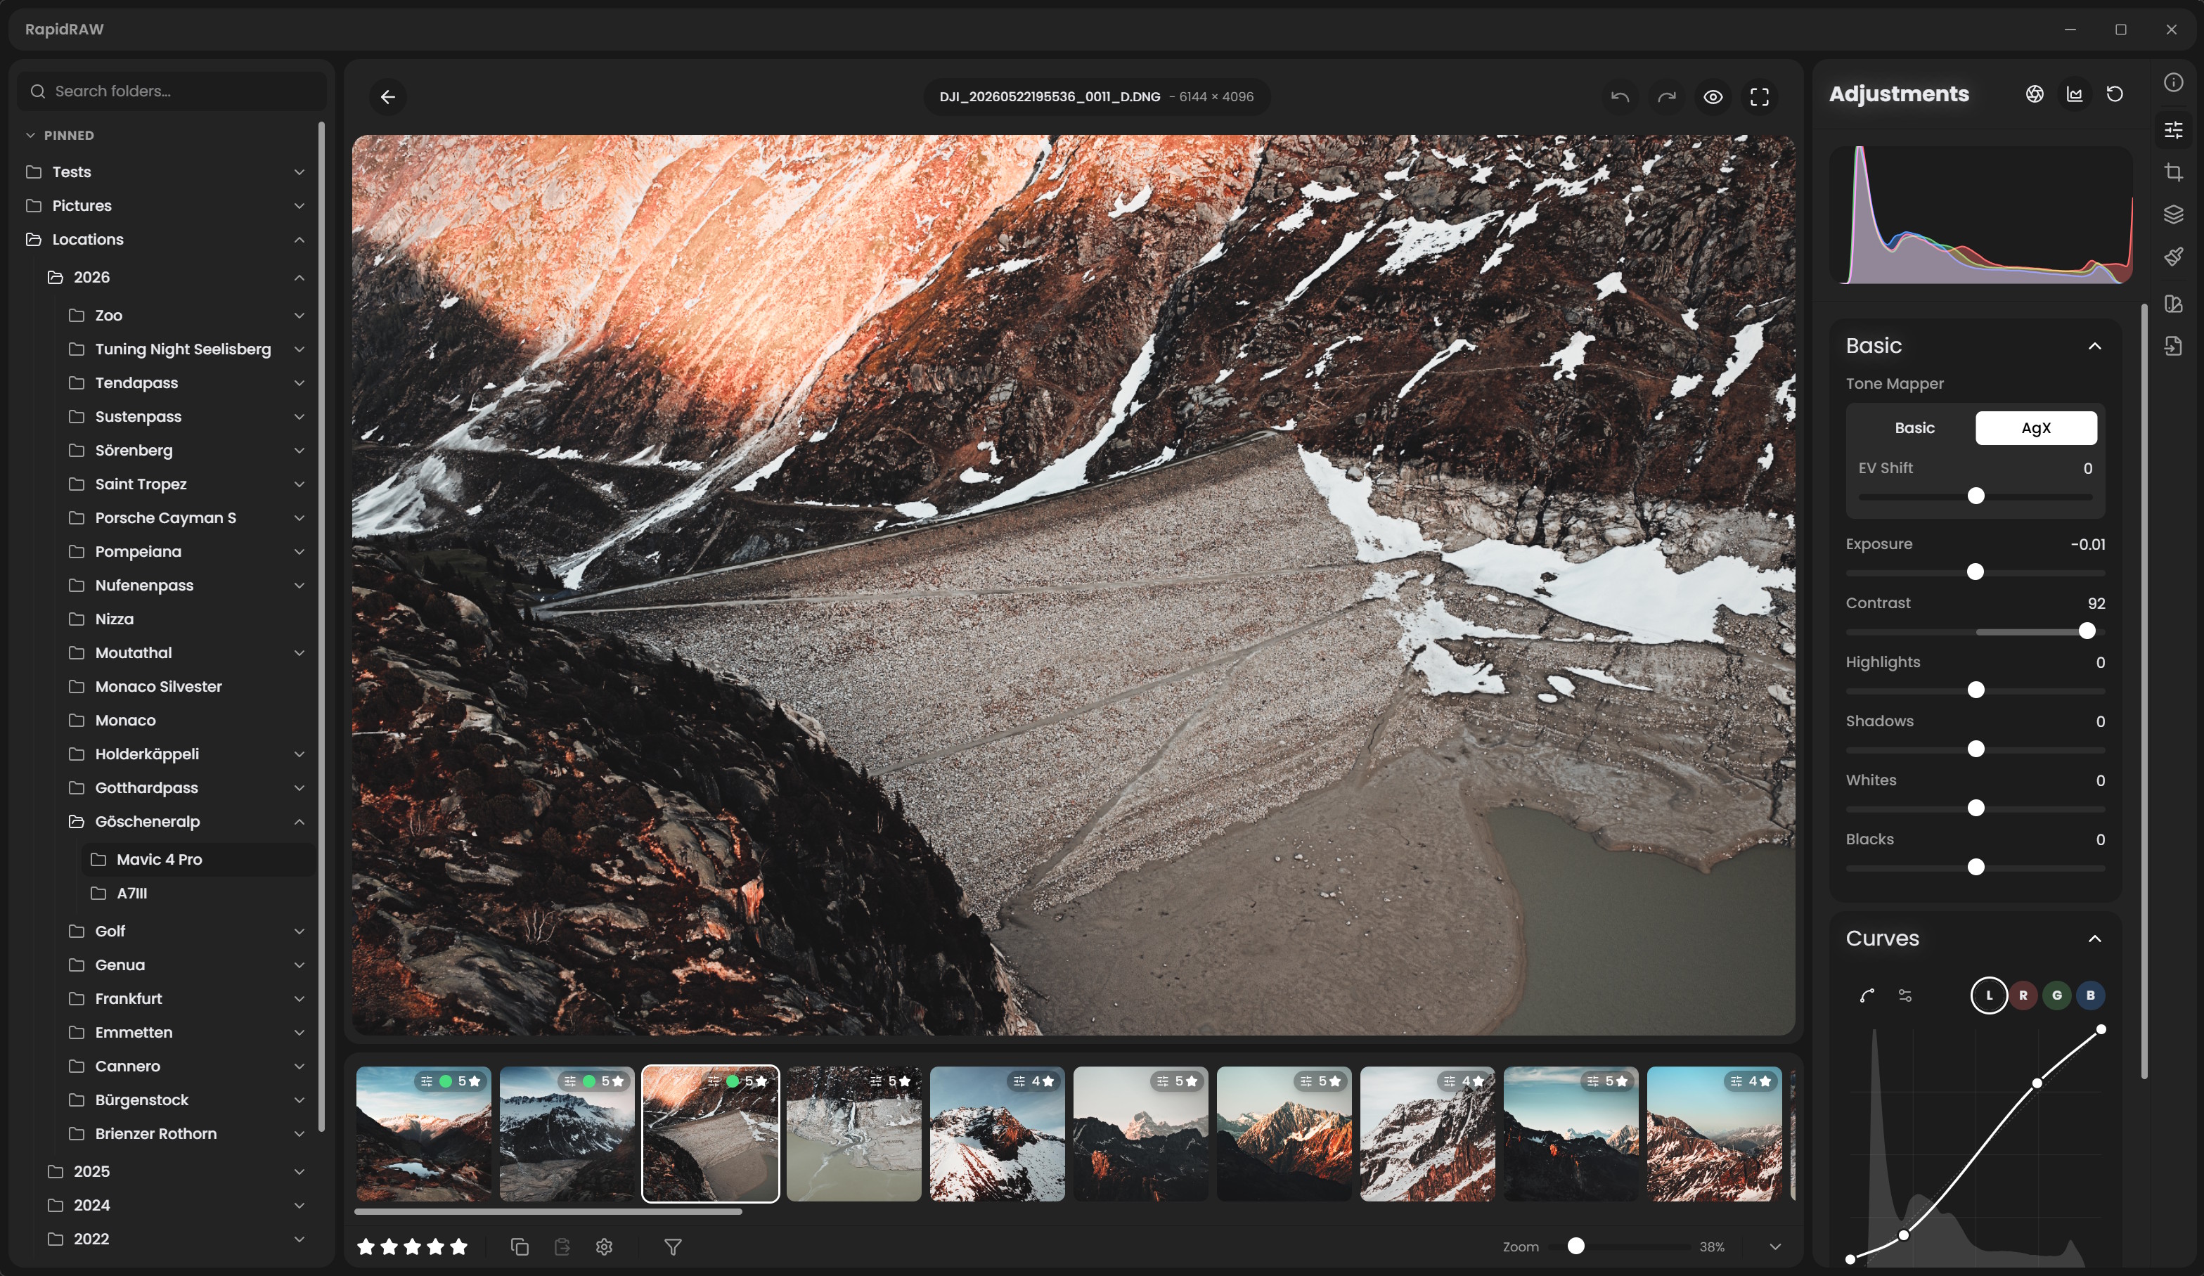Open the Brienzer Rothorn folder
2204x1276 pixels.
(187, 1133)
